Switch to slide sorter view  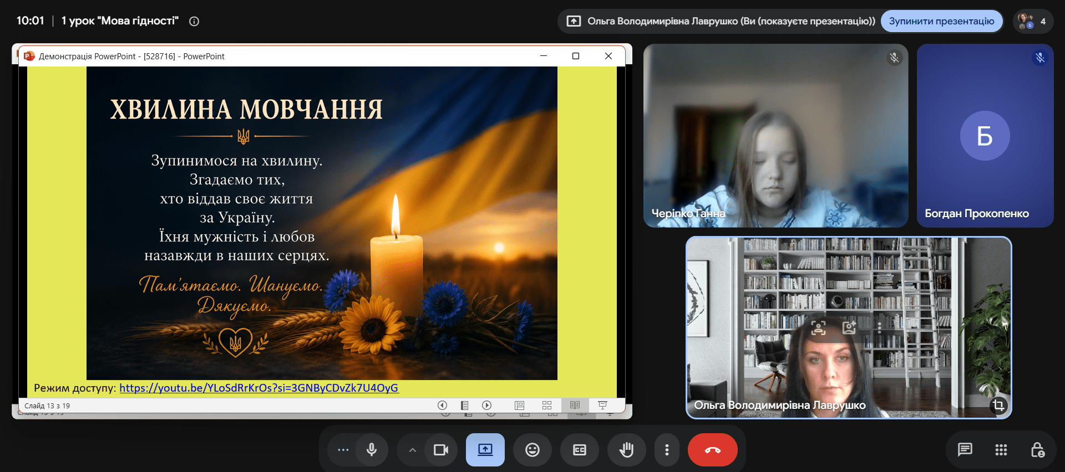(x=547, y=406)
